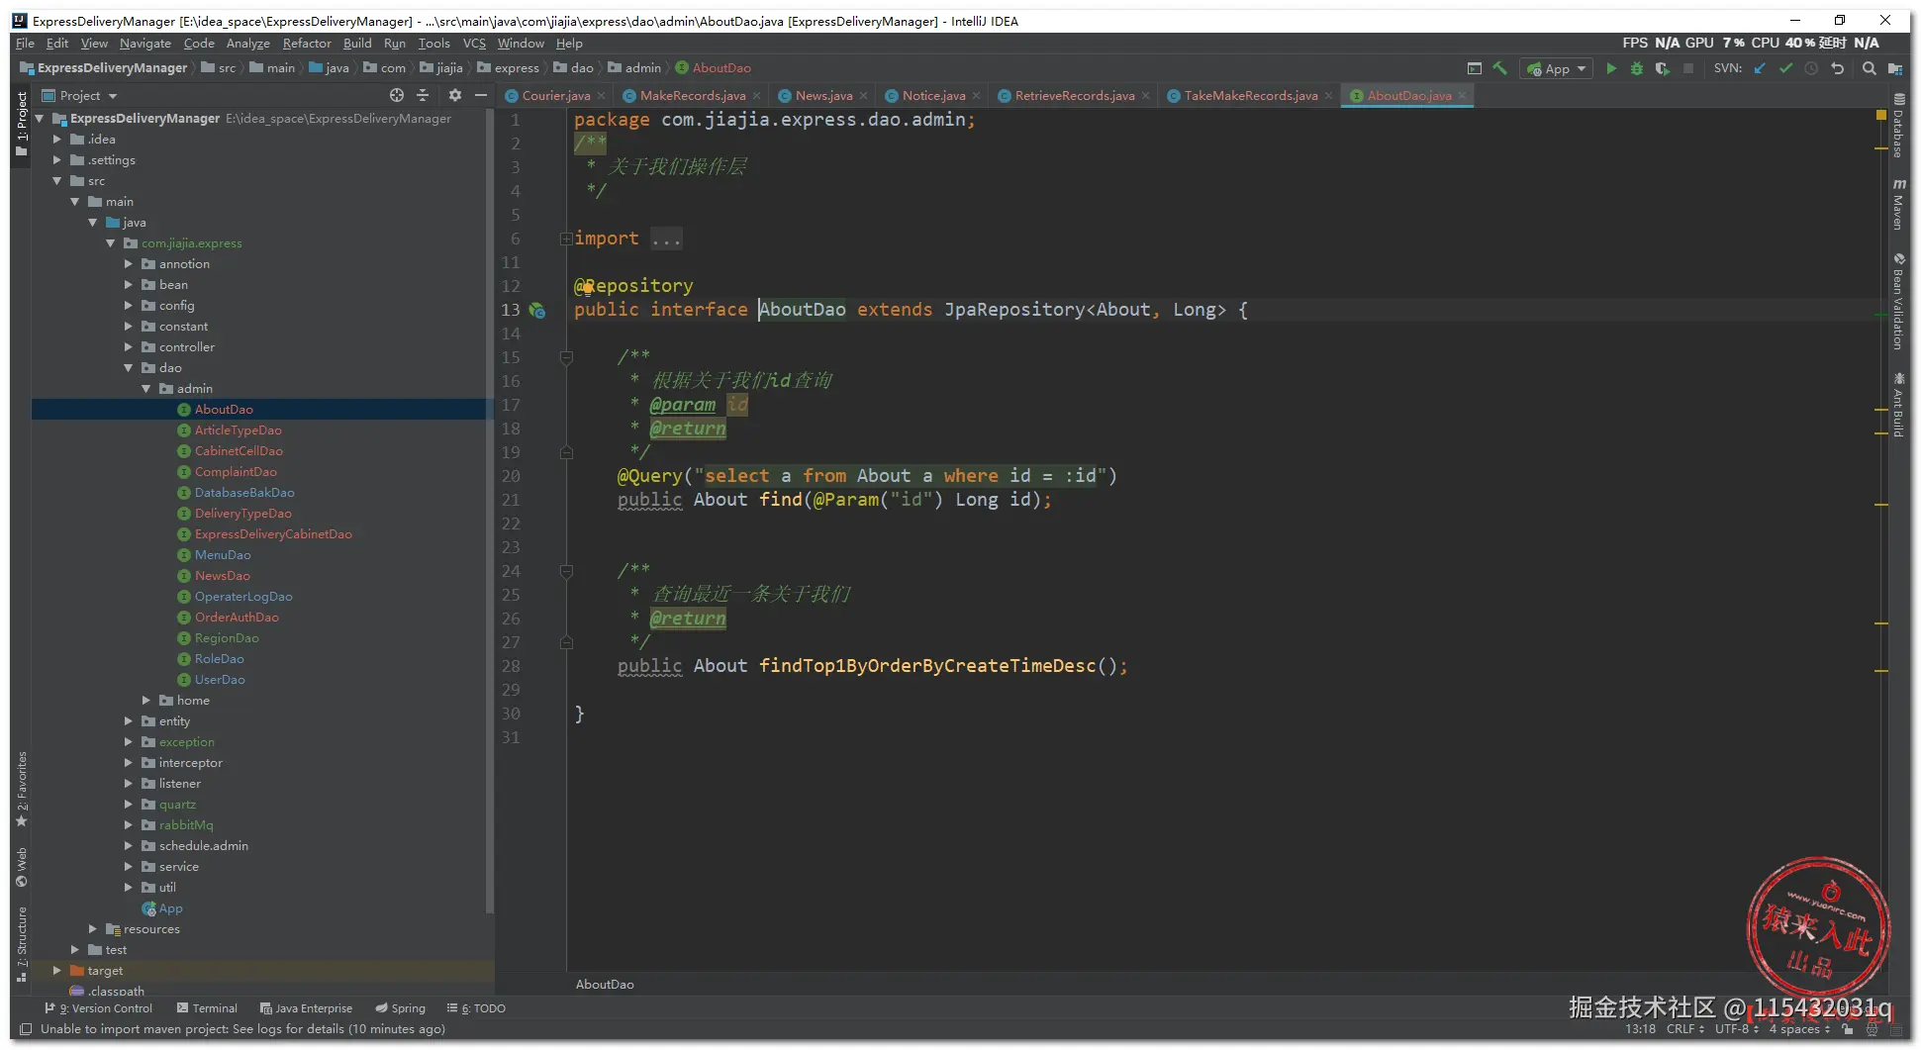1921x1050 pixels.
Task: Click SVN Update Project blue arrow
Action: tap(1760, 68)
